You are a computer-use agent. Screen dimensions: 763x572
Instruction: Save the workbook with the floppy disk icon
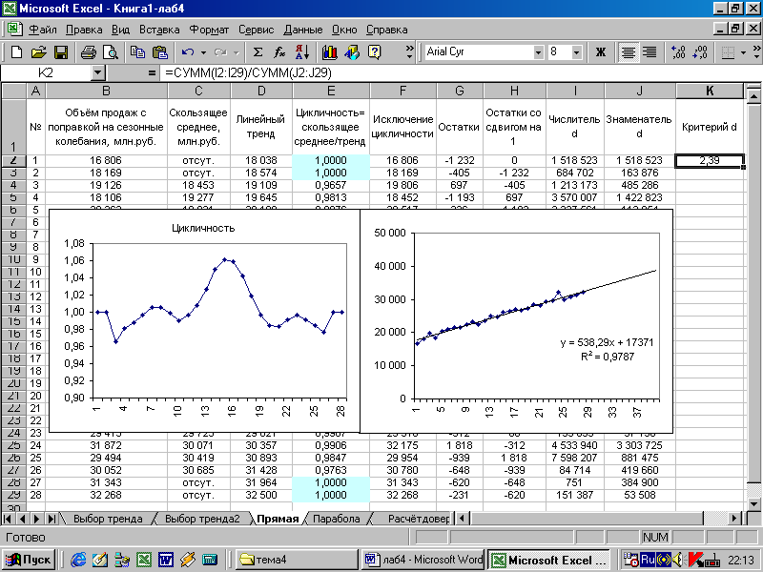[61, 52]
